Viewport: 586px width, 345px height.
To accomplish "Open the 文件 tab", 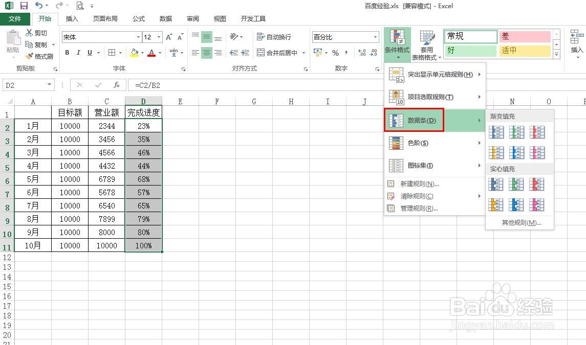I will [x=14, y=19].
